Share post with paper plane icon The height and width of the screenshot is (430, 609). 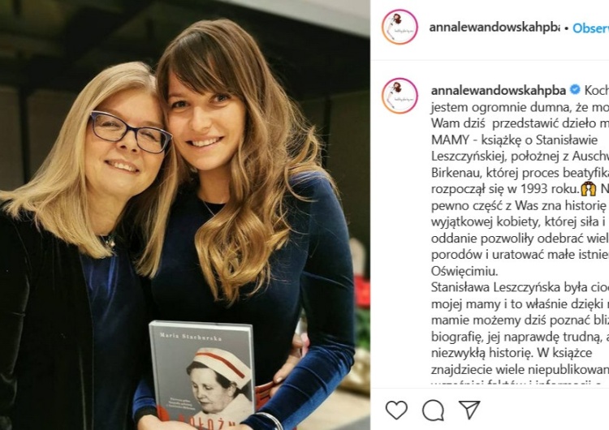tap(469, 410)
